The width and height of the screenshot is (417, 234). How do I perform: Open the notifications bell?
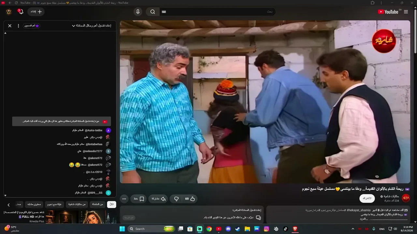tap(21, 12)
